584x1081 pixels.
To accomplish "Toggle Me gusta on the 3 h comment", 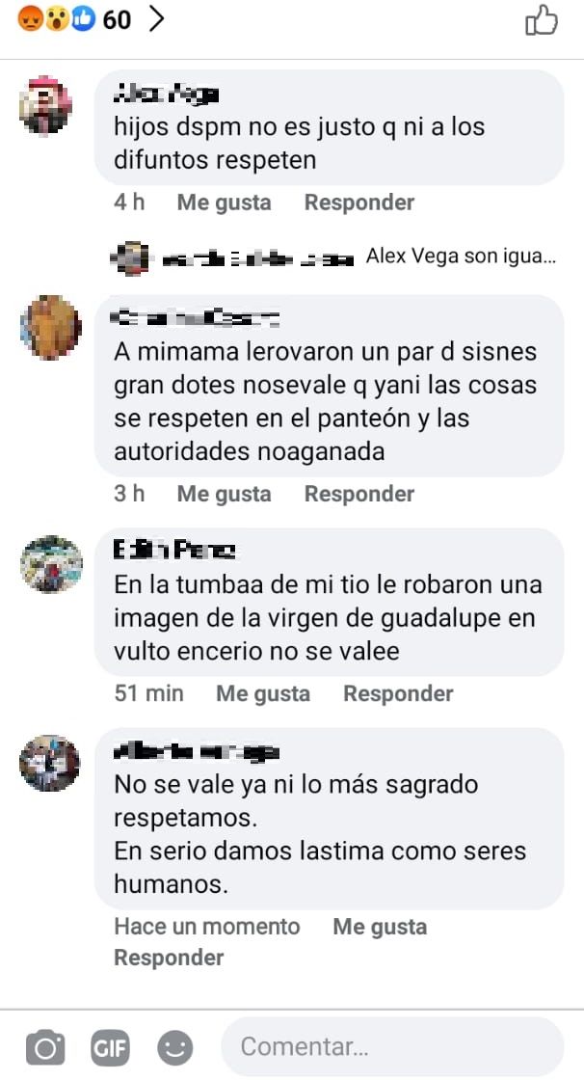I will [x=224, y=494].
